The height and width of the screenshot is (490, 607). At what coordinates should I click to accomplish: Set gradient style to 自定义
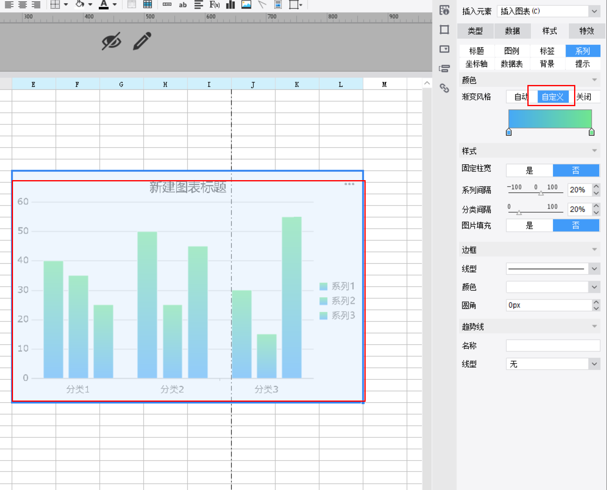(x=553, y=97)
